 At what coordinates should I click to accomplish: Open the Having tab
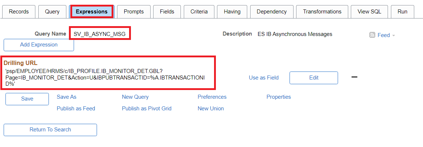coord(232,12)
